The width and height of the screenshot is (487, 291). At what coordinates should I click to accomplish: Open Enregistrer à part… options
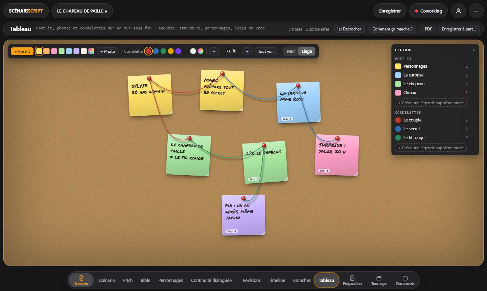(x=459, y=29)
